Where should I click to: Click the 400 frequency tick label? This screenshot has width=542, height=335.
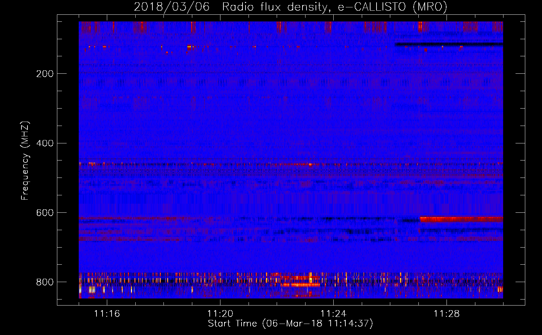point(45,143)
